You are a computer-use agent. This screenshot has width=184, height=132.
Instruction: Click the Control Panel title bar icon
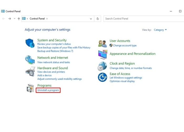pos(3,11)
